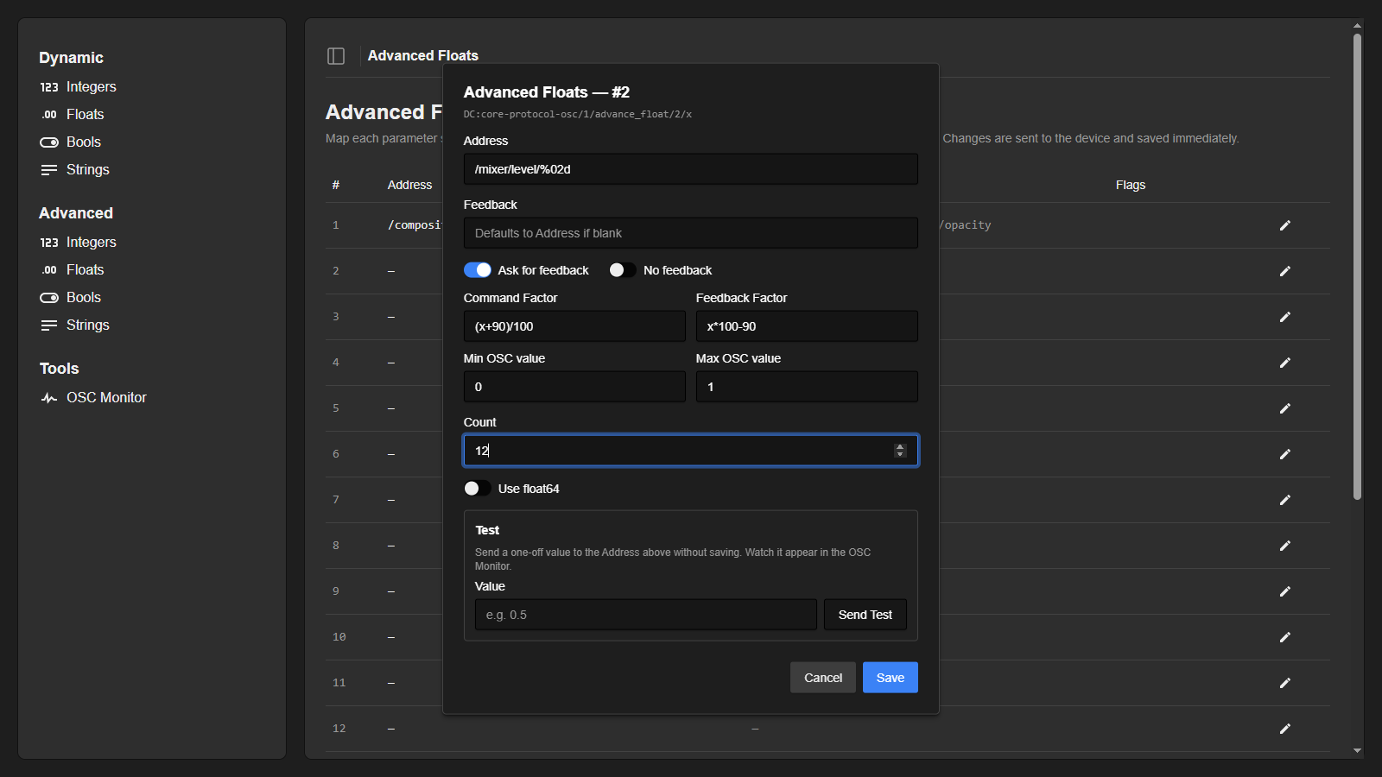Click the # column header
Image resolution: width=1382 pixels, height=777 pixels.
(336, 185)
